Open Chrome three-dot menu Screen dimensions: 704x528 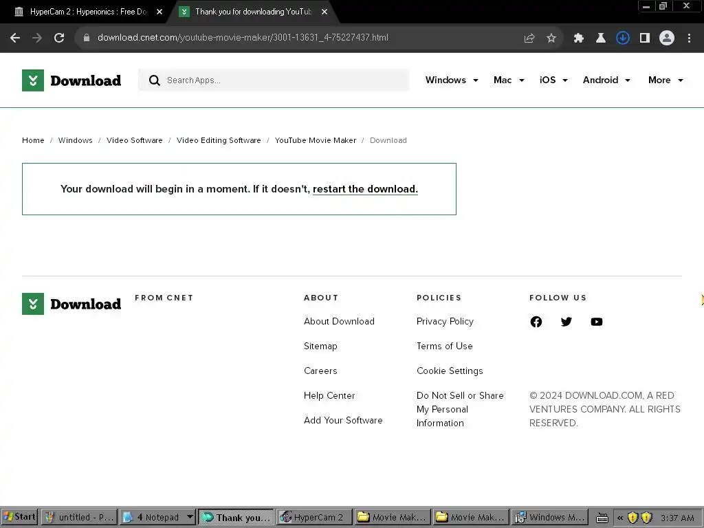tap(689, 38)
